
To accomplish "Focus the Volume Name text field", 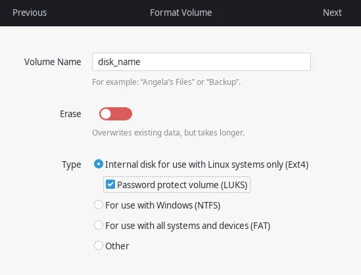I will 201,62.
